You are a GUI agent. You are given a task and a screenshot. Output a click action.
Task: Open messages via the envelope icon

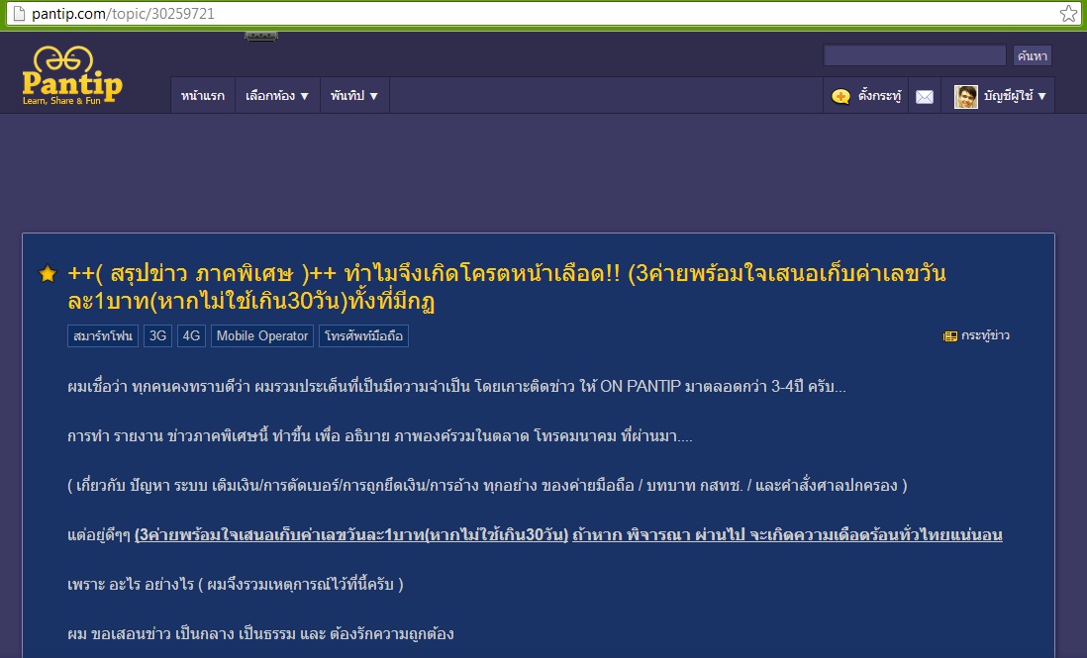[x=924, y=97]
